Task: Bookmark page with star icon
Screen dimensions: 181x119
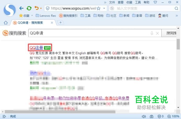Action: point(98,8)
